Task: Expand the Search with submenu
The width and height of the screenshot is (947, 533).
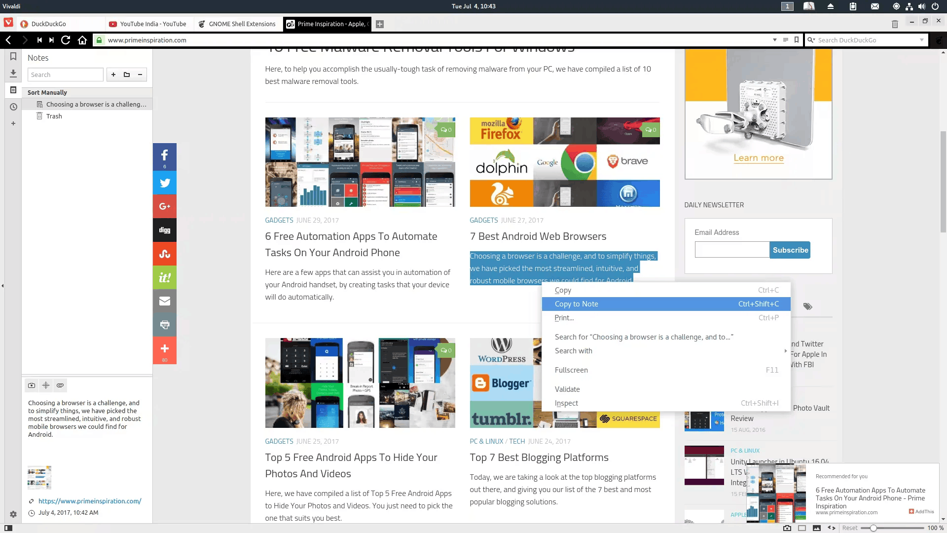Action: point(666,351)
